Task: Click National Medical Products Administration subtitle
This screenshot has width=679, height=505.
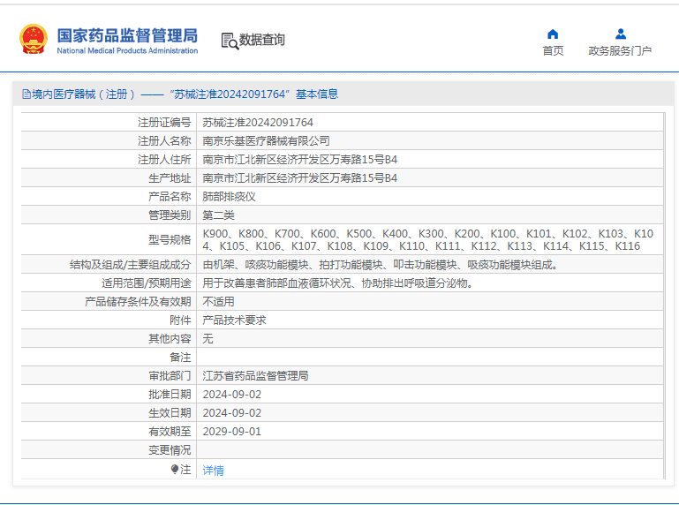Action: 127,50
